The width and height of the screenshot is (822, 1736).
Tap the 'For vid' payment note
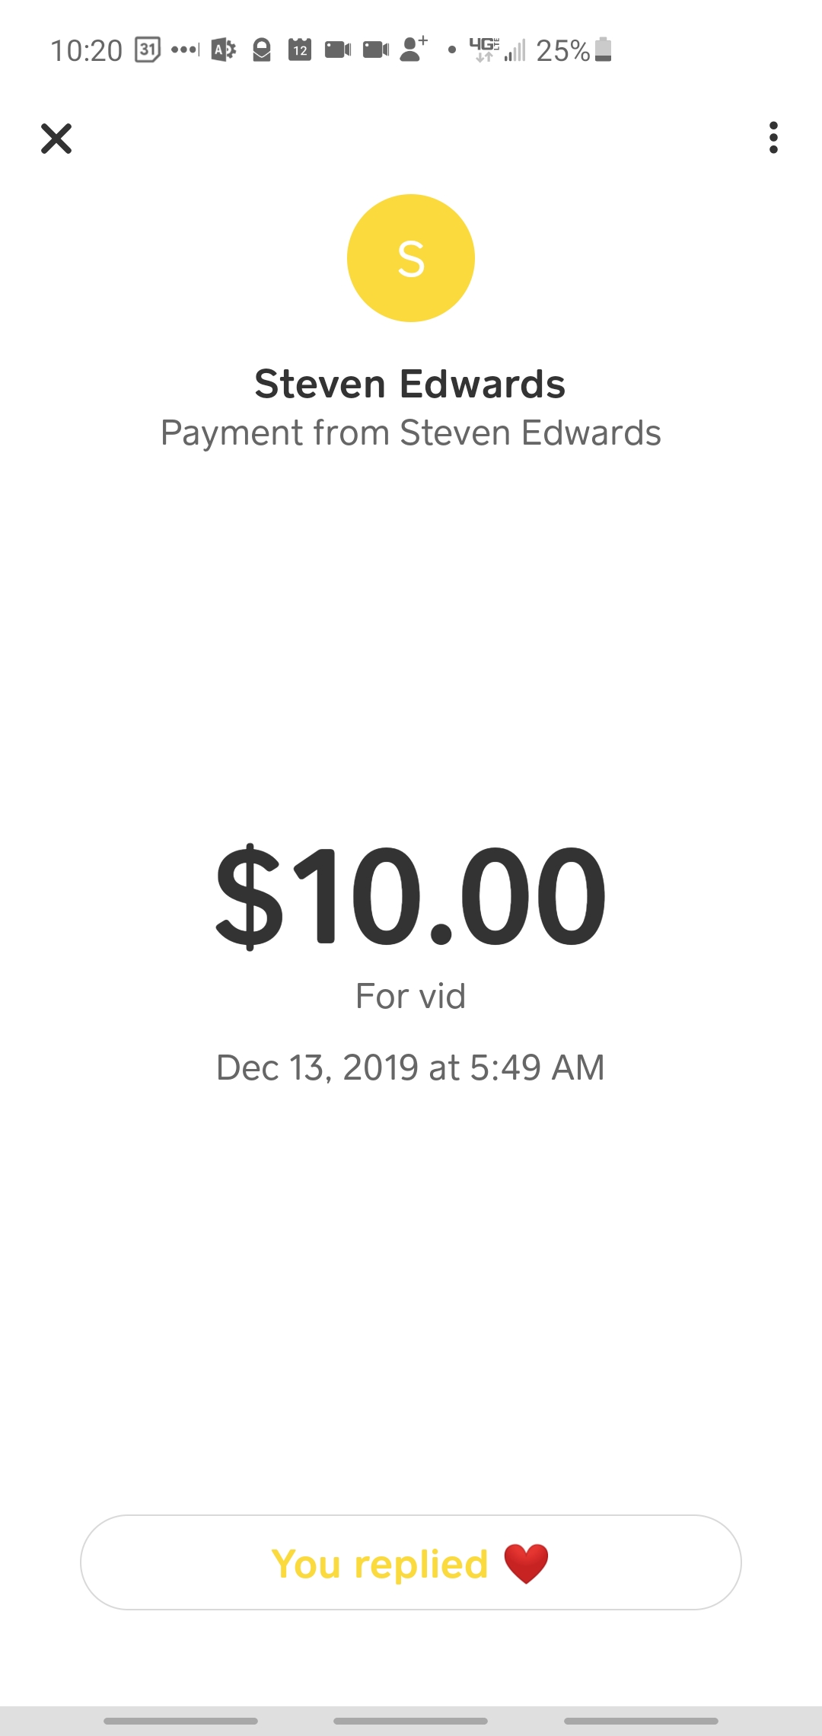tap(411, 996)
